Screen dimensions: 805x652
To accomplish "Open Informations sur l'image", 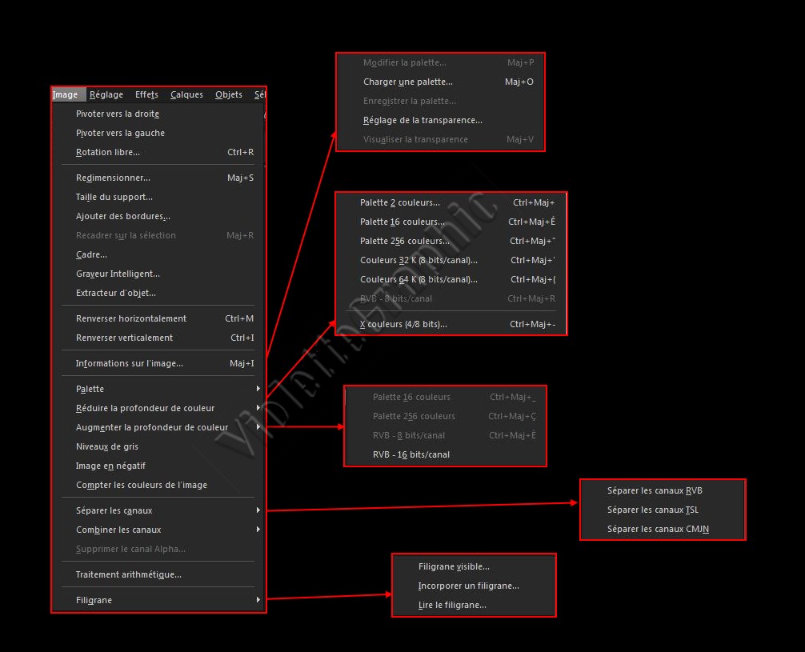I will 130,363.
